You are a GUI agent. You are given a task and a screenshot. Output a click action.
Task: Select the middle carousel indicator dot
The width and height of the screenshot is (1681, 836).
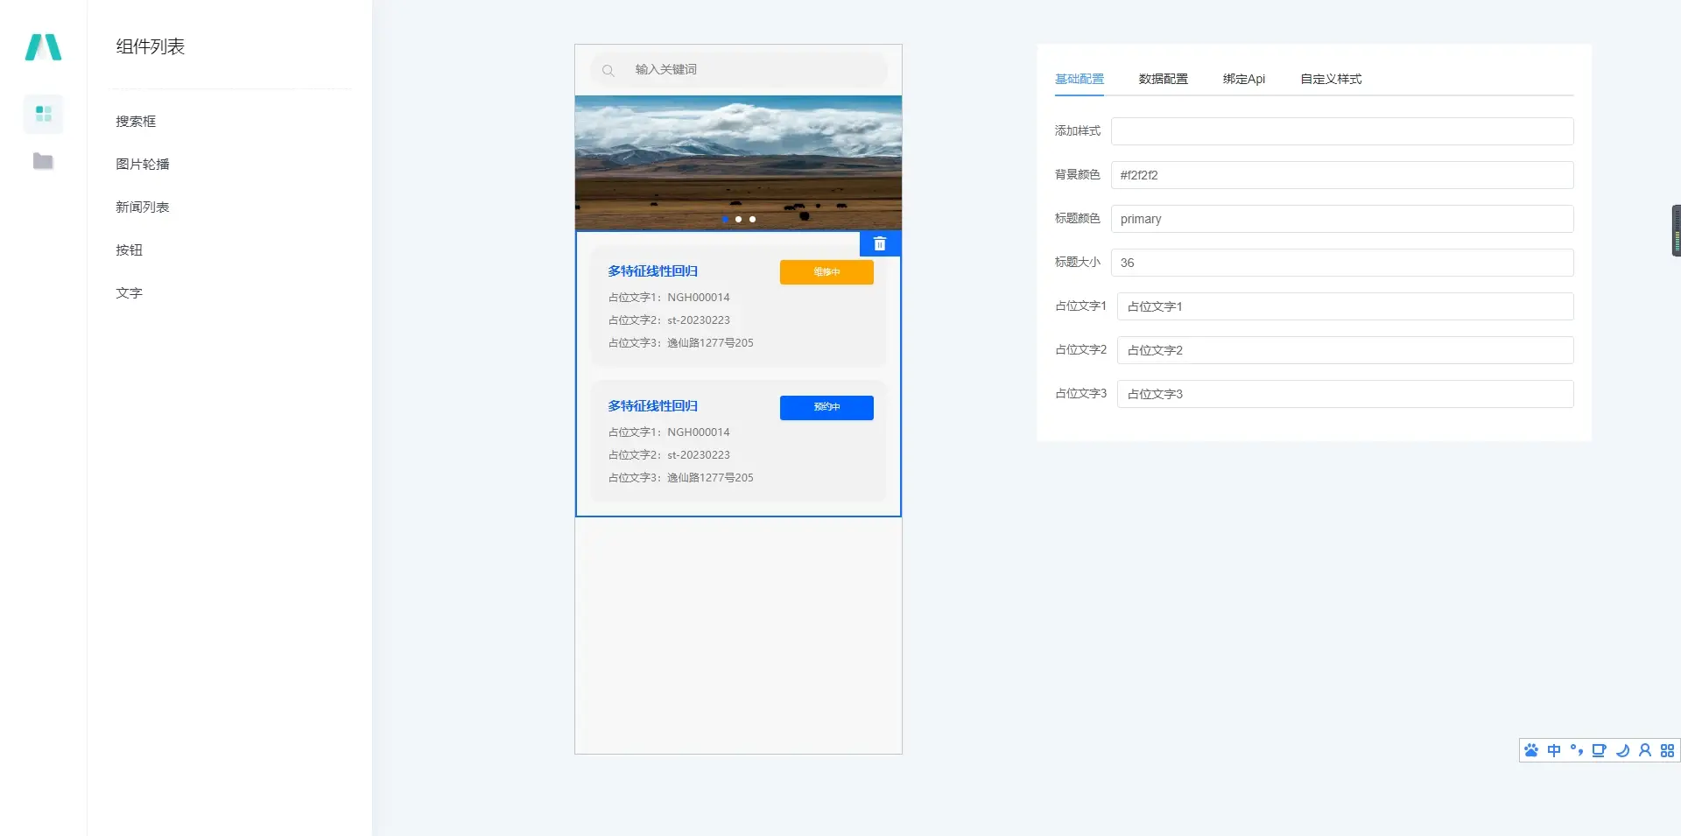coord(738,220)
